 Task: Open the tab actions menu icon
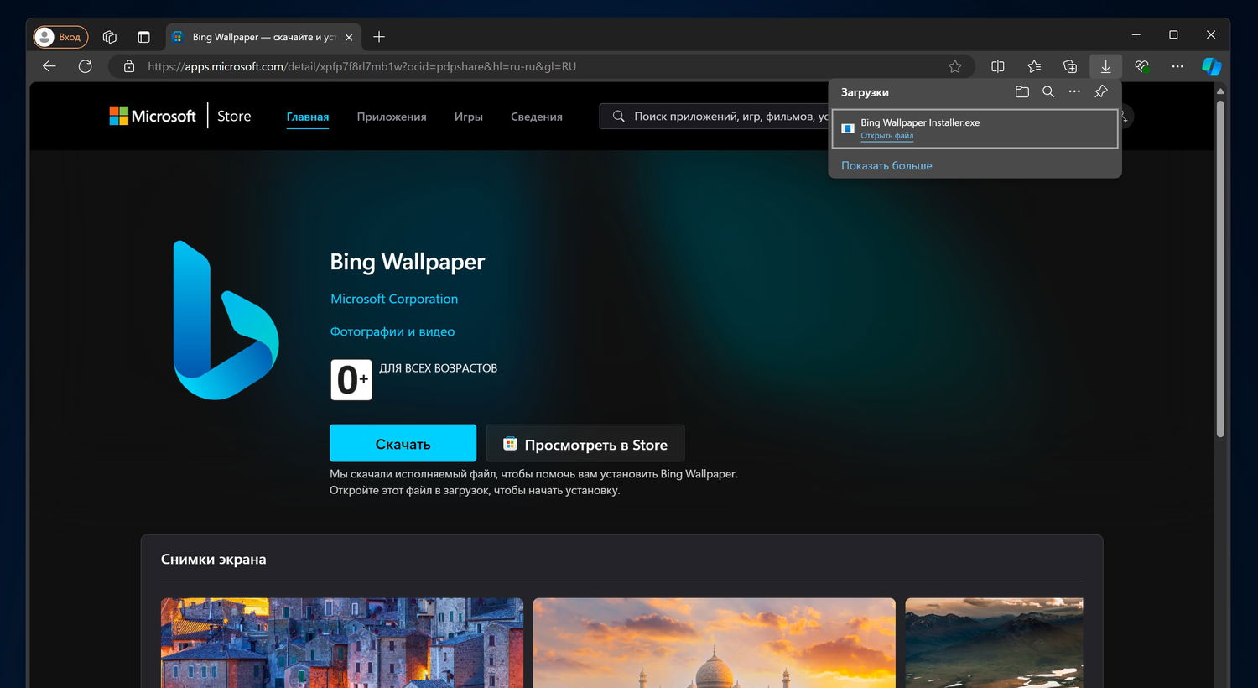coord(143,37)
